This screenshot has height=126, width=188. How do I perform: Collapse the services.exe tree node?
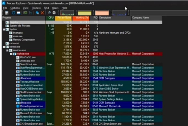tap(7, 50)
